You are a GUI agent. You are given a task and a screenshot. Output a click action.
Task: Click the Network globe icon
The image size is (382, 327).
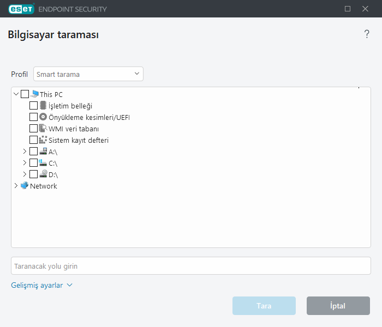click(25, 186)
